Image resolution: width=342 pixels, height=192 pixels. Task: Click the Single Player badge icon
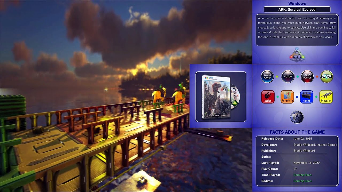(x=267, y=77)
